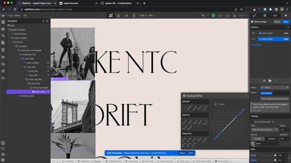Click the Height slider handle
This screenshot has height=163, width=291.
tap(275, 160)
